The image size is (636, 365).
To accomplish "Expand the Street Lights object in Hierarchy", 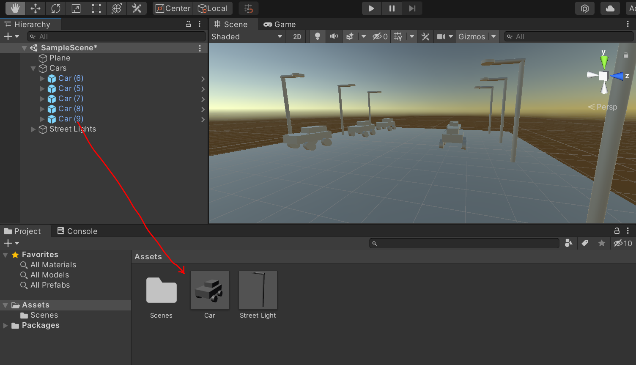I will click(x=33, y=129).
